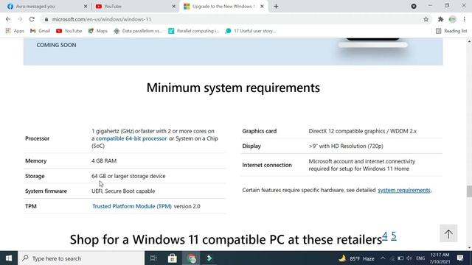Switch the ENG input language
Viewport: 472px width, 265px height.
420,258
